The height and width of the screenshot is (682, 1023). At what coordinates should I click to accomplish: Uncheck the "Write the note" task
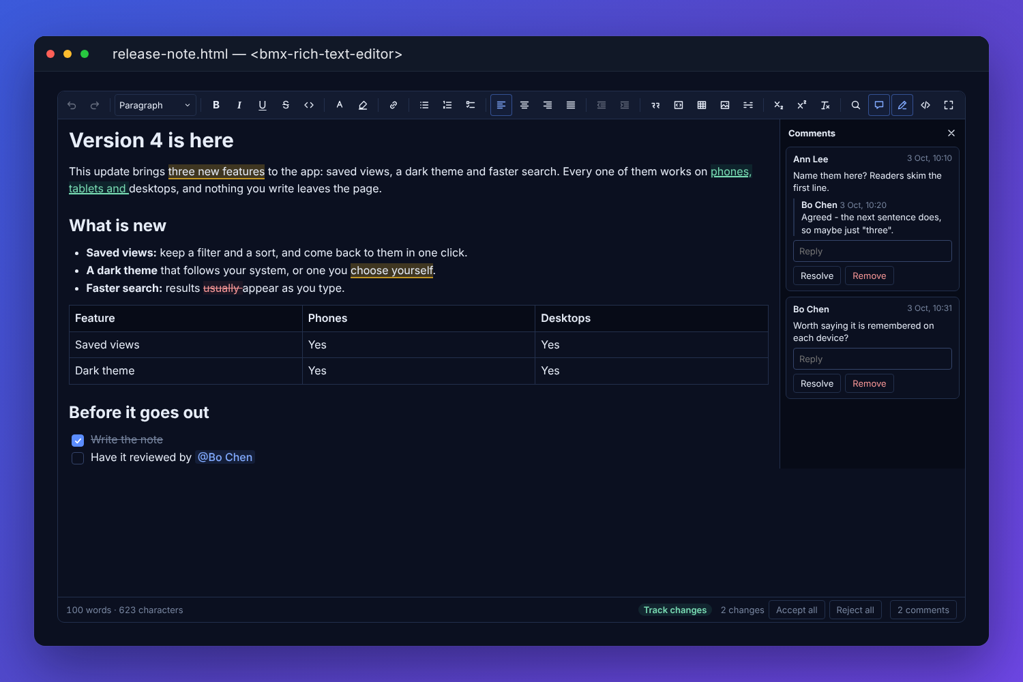78,441
